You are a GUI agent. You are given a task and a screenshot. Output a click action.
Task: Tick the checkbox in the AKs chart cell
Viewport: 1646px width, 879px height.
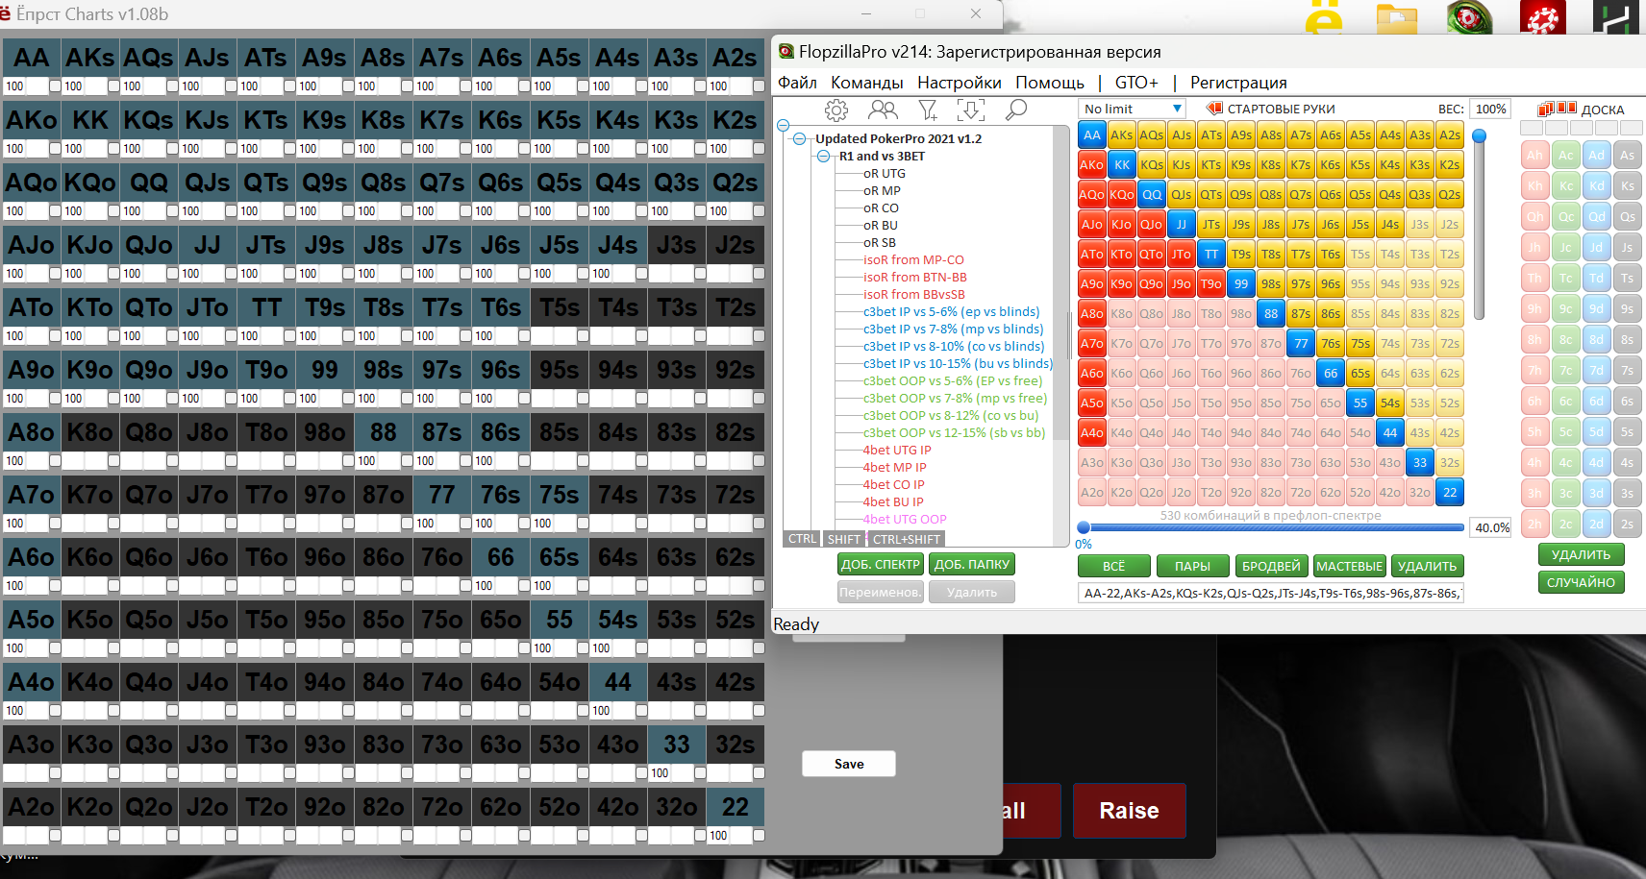click(113, 86)
